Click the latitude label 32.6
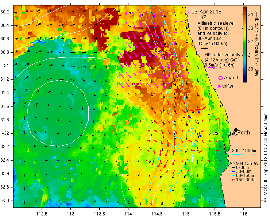Screen dimensions: 270x218 [5, 174]
